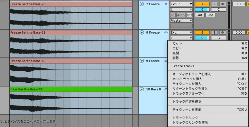The height and width of the screenshot is (127, 249).
Task: Arm recording on track 7
Action: (222, 4)
